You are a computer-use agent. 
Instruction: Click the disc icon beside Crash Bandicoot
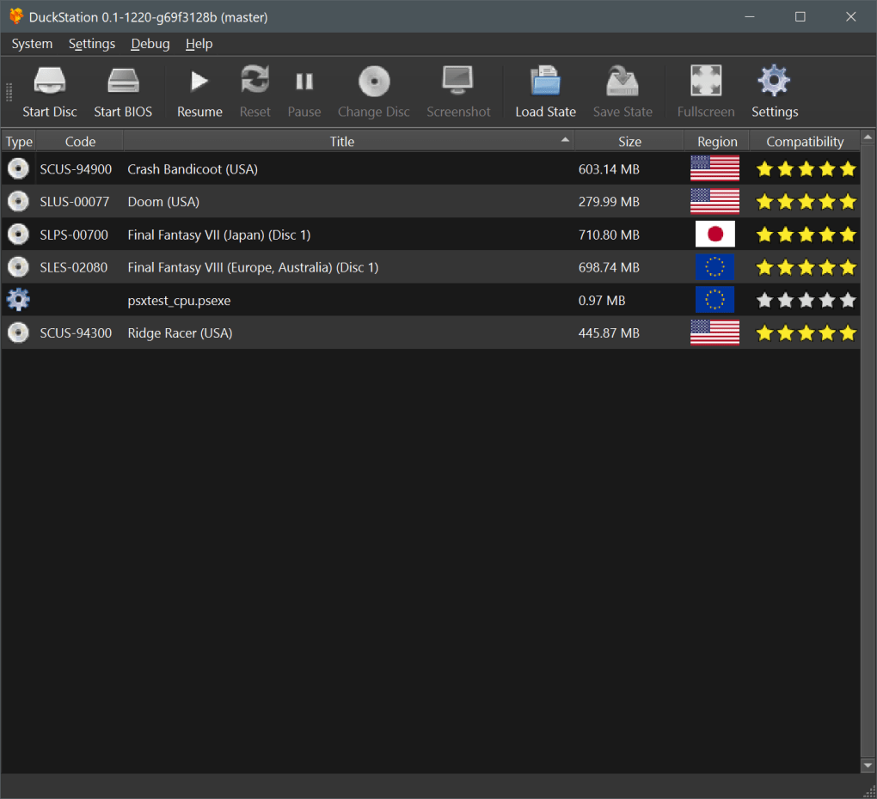click(x=18, y=169)
